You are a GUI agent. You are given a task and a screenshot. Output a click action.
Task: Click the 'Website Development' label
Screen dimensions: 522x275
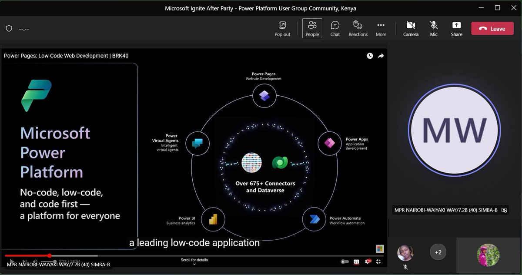click(x=264, y=79)
